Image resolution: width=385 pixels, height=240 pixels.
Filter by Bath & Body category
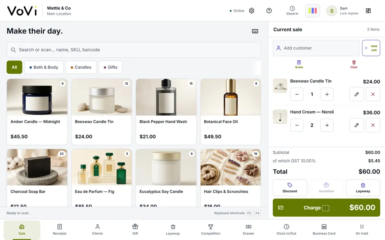[x=44, y=67]
